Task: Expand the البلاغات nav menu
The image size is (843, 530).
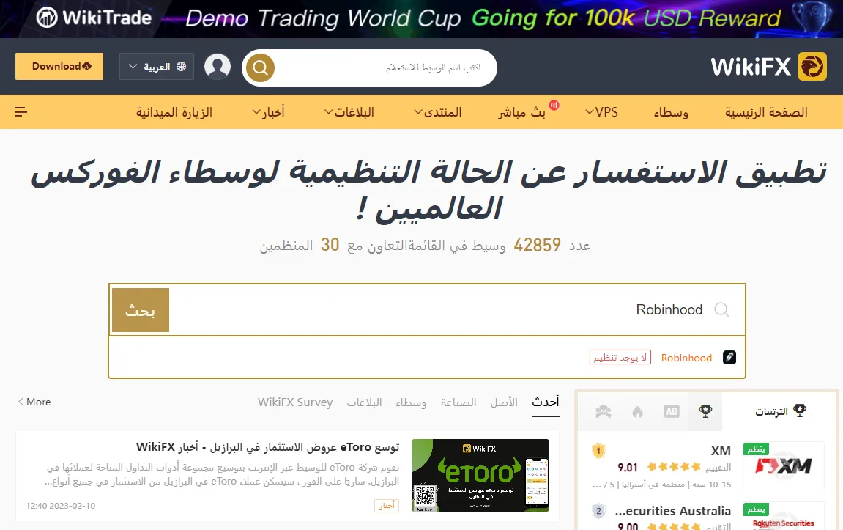Action: (x=349, y=112)
